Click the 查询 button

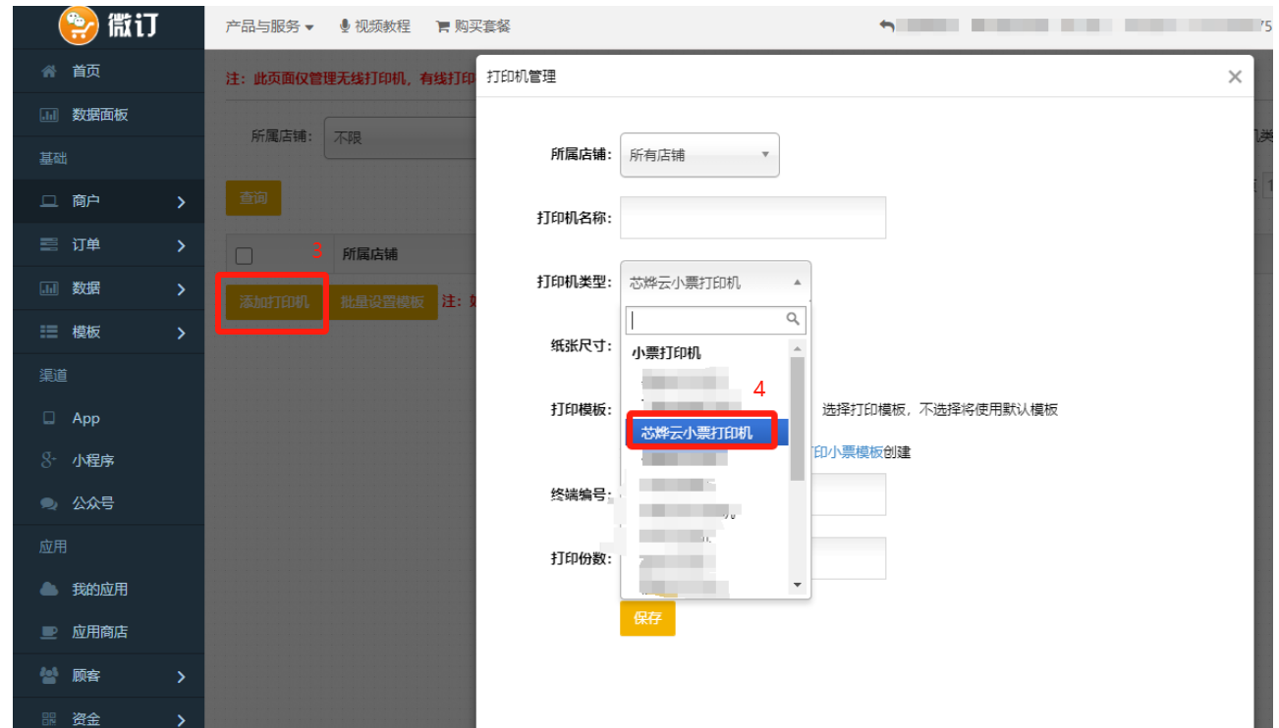[253, 198]
